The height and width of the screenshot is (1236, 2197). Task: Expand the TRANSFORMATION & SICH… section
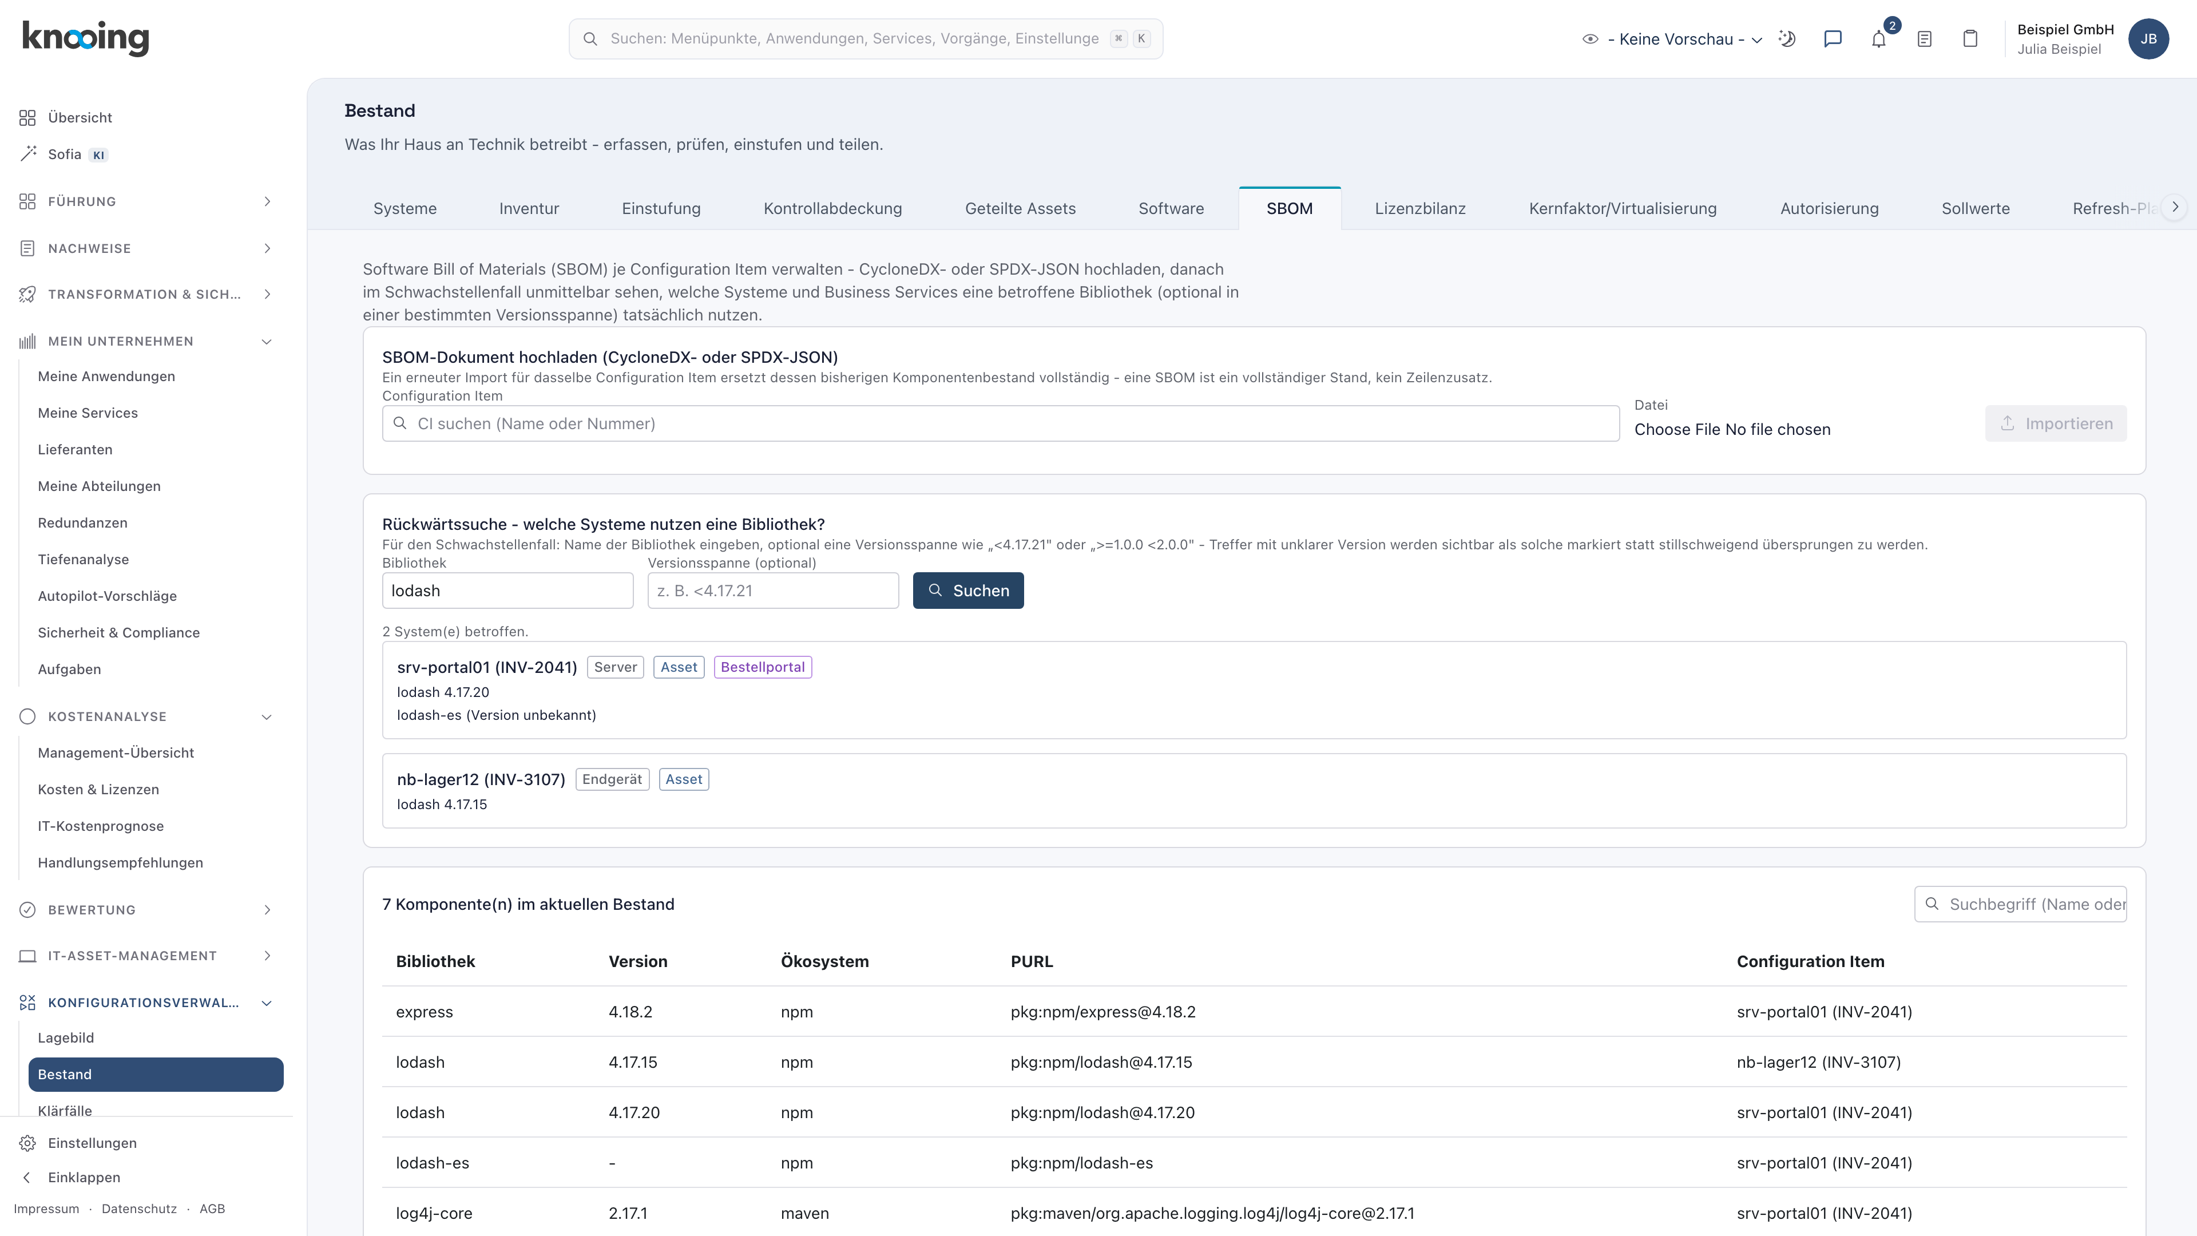tap(145, 294)
